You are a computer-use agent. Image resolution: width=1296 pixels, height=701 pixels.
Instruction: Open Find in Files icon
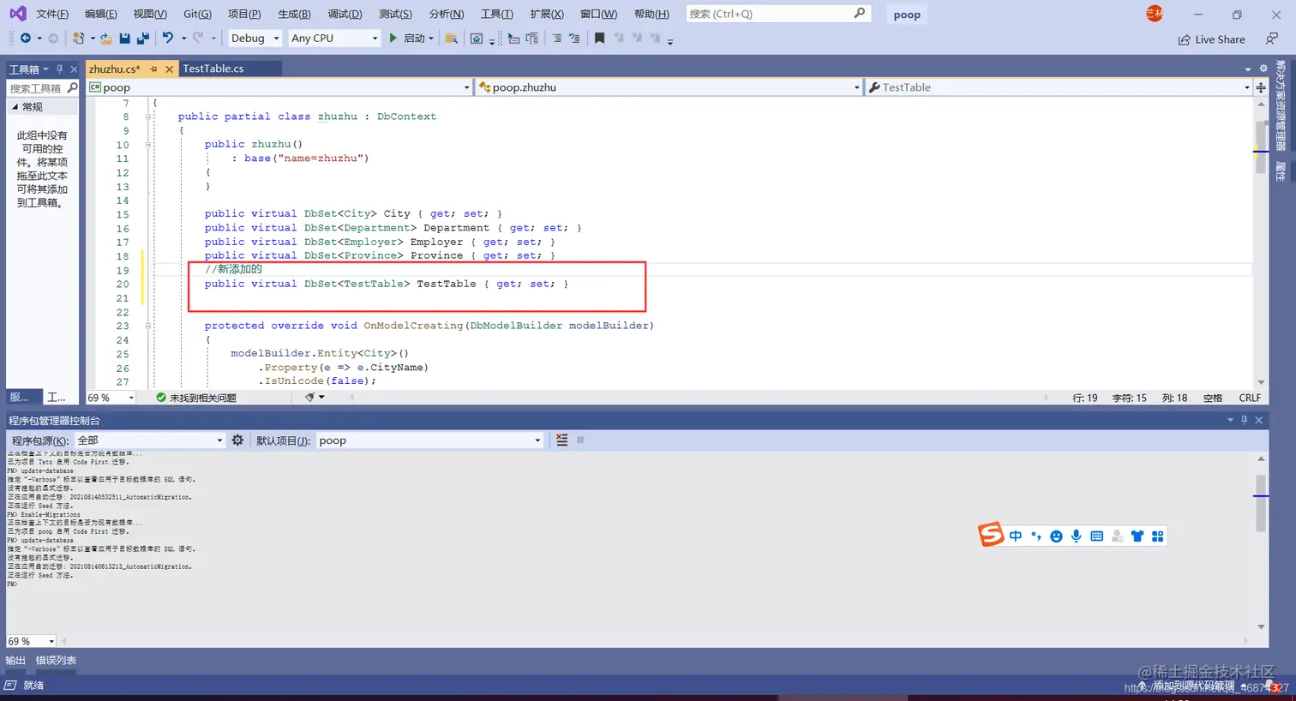451,38
